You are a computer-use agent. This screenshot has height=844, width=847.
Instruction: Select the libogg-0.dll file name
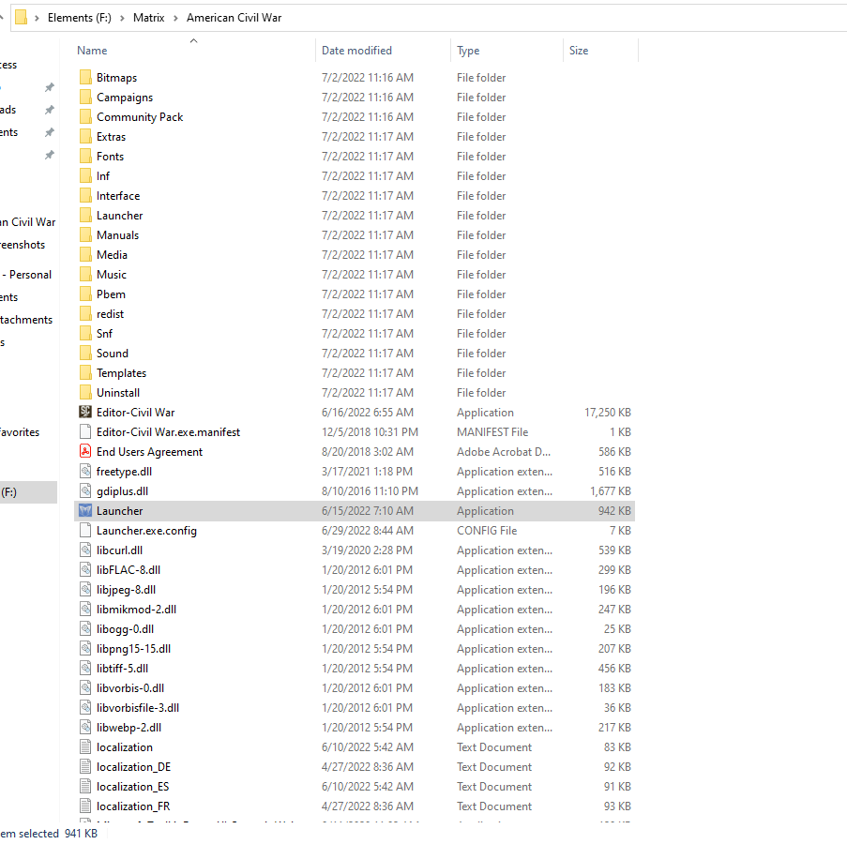(x=125, y=629)
